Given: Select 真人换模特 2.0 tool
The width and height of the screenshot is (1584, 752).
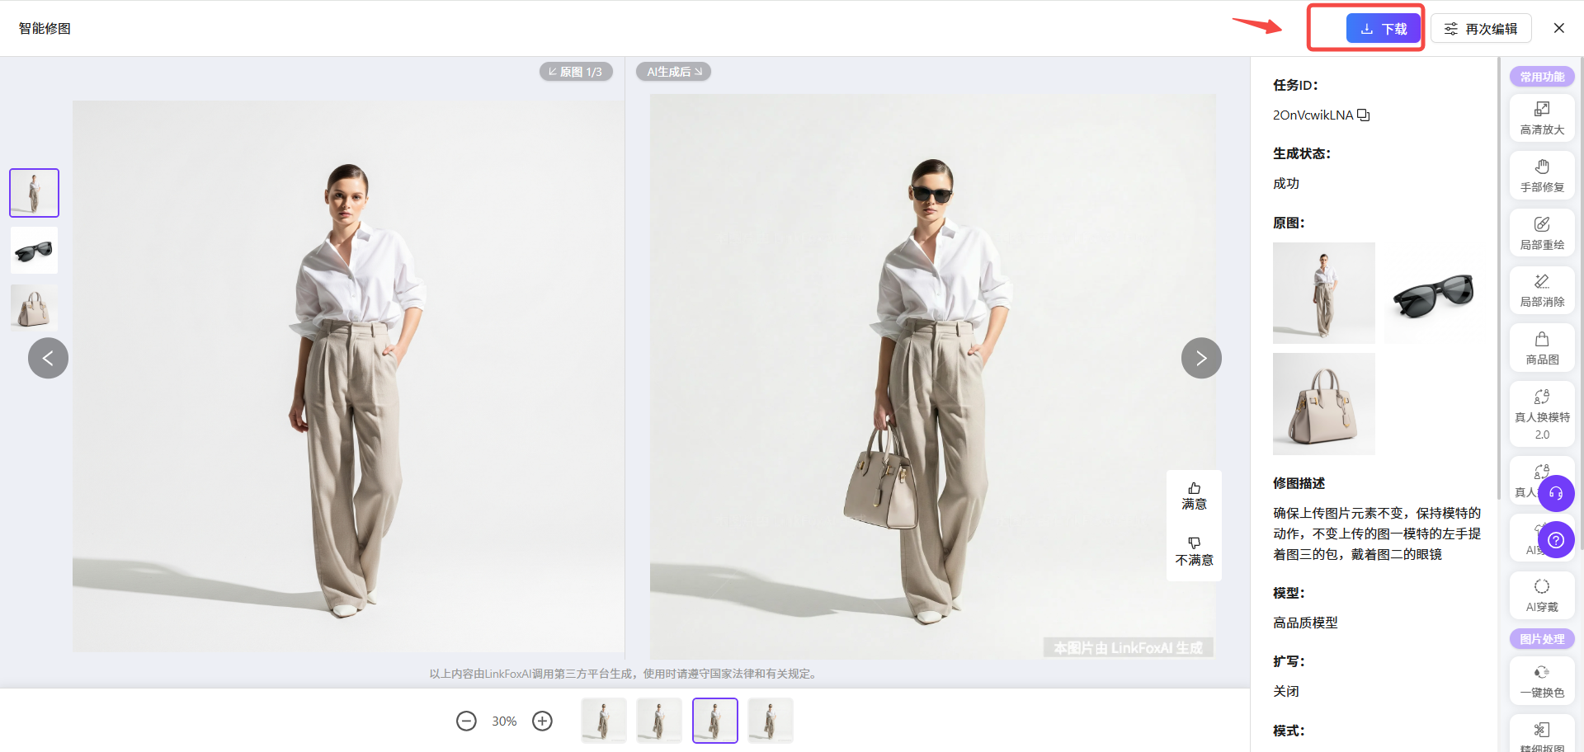Looking at the screenshot, I should (x=1542, y=414).
